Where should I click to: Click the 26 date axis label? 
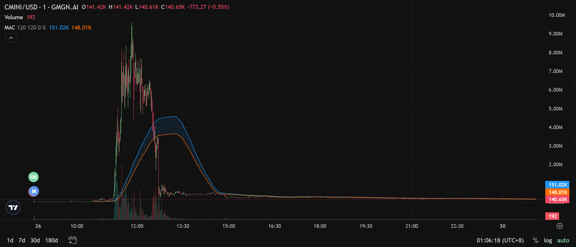tap(38, 226)
